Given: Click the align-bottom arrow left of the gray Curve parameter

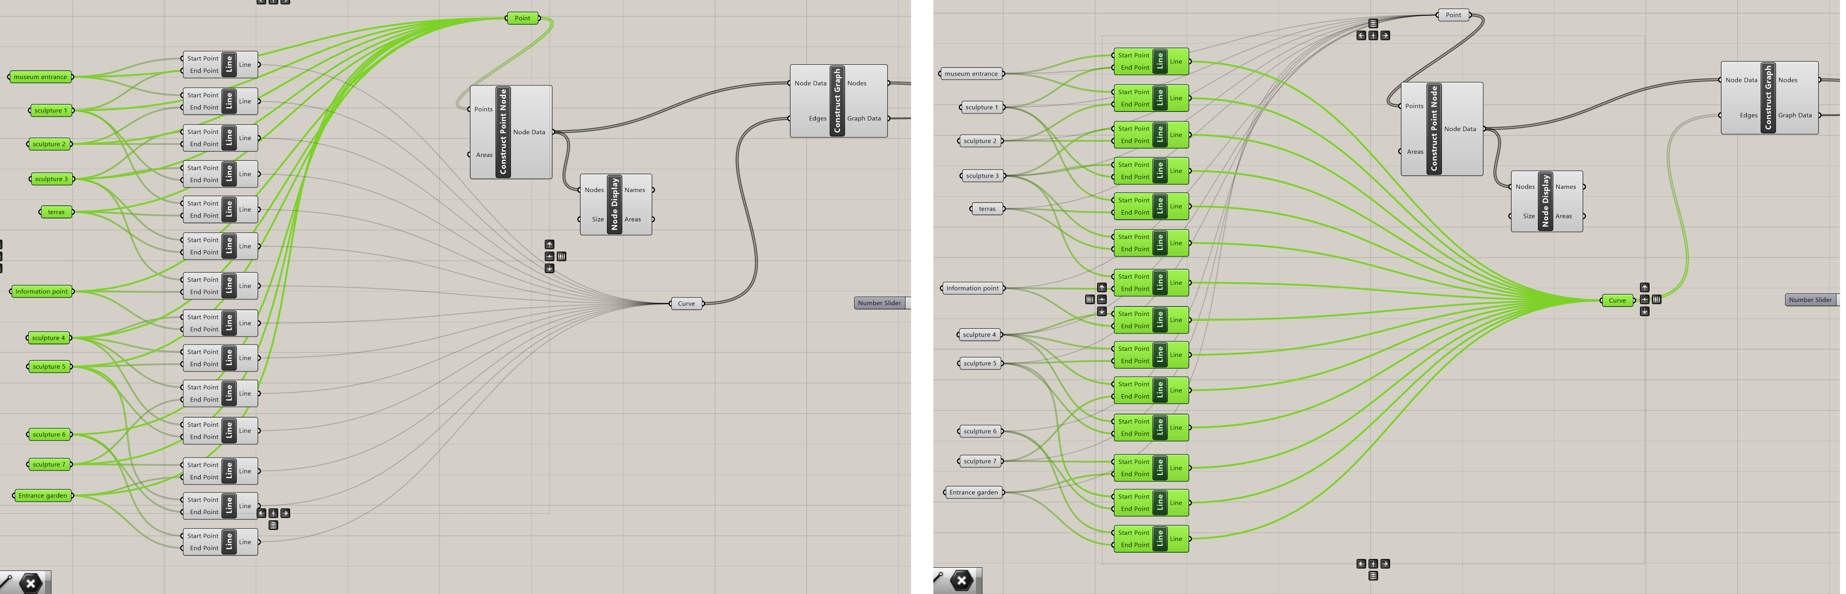Looking at the screenshot, I should [x=549, y=268].
